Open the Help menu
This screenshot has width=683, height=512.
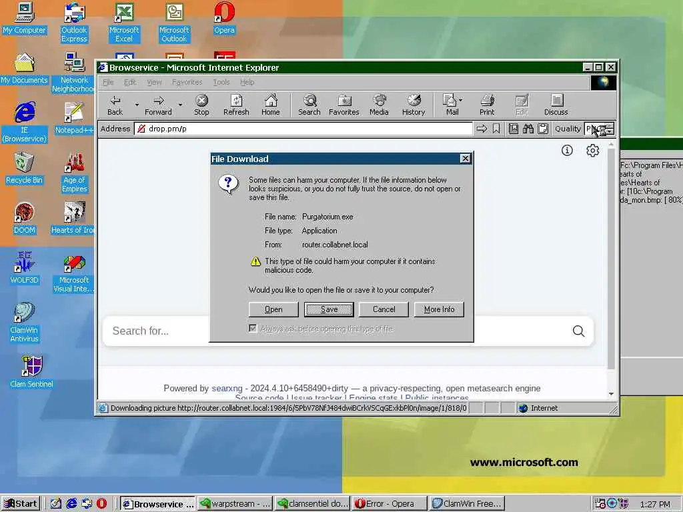(x=247, y=82)
